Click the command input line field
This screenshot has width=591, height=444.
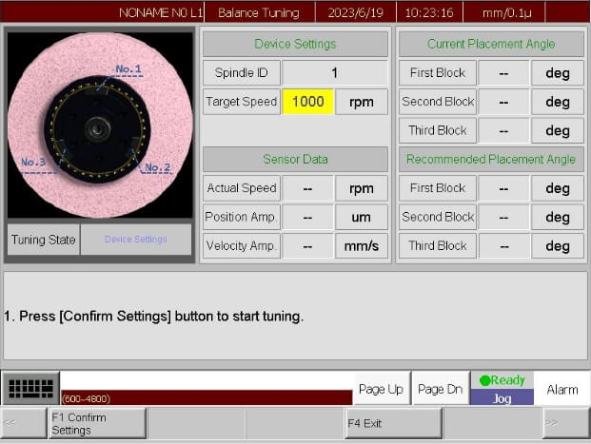207,380
